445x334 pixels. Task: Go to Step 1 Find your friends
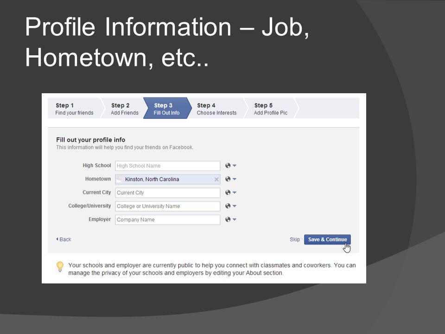click(74, 109)
